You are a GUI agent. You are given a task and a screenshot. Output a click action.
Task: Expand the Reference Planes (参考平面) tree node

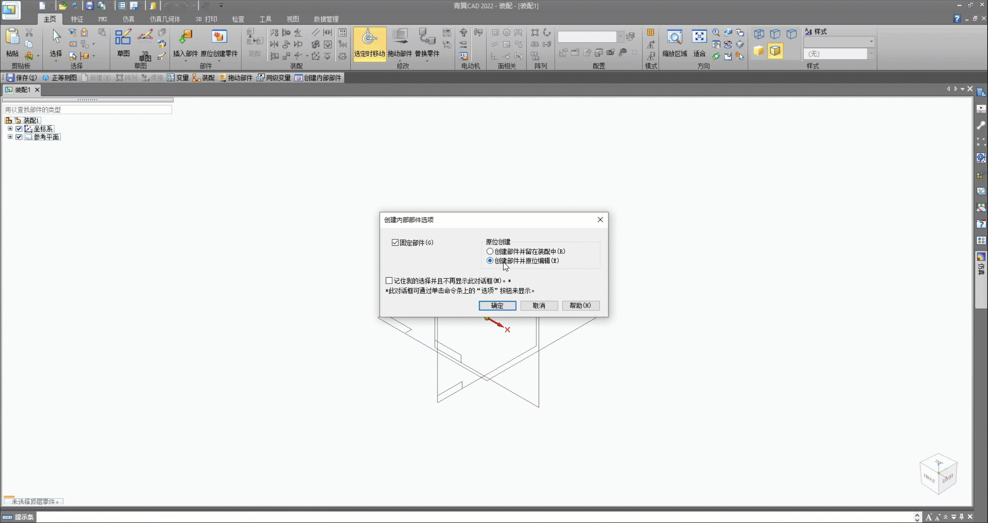click(10, 137)
